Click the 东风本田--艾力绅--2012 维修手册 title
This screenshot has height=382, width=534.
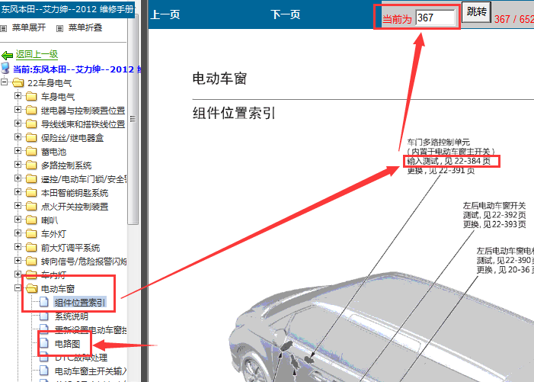[x=67, y=9]
